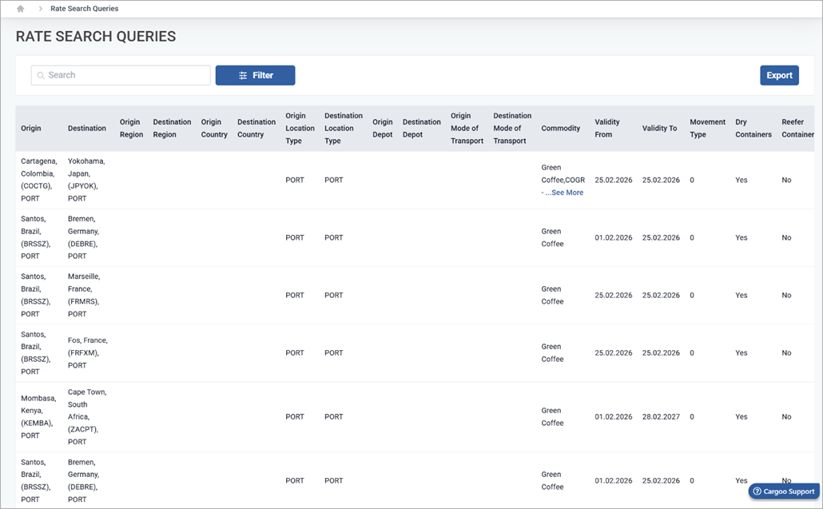Screen dimensions: 823x509
Task: Select Rate Search Queries breadcrumb
Action: coord(85,9)
